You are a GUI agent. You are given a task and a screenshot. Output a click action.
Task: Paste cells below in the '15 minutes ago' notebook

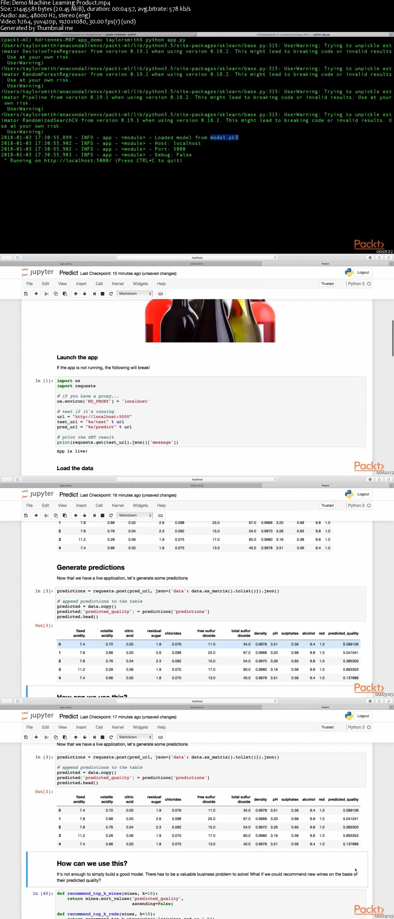pyautogui.click(x=65, y=294)
